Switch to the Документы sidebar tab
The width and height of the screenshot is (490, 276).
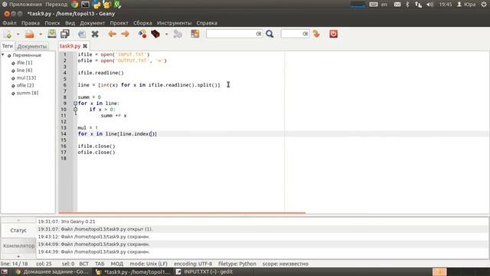click(32, 46)
